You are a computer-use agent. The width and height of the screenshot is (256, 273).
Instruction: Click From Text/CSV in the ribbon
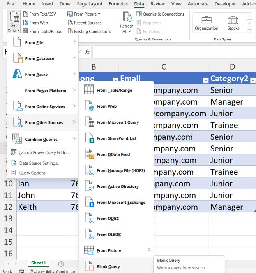pos(40,14)
